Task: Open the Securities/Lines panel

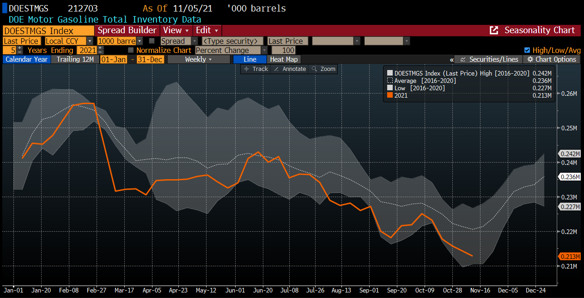Action: point(489,59)
